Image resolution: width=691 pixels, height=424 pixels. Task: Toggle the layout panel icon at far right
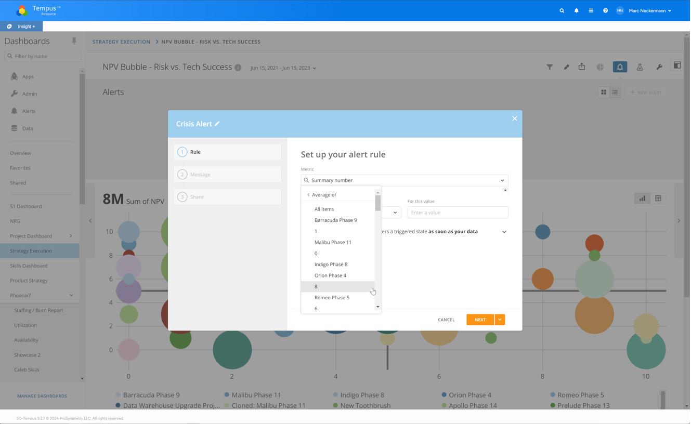click(677, 65)
